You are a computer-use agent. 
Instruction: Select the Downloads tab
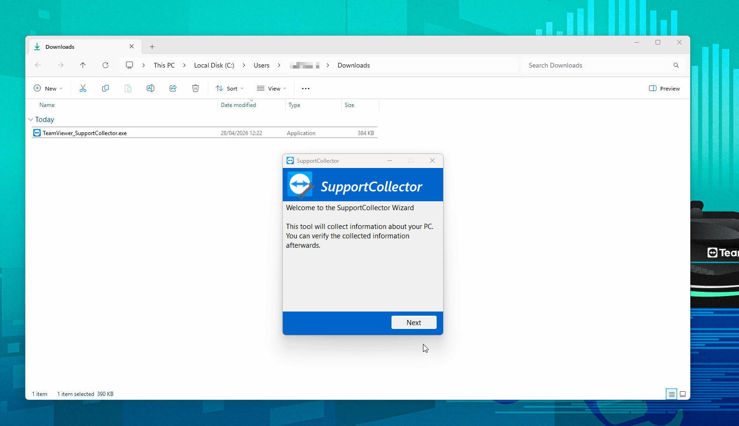[85, 46]
